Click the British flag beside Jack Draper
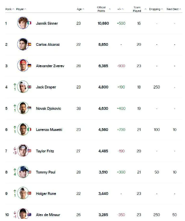The image size is (185, 221). 30,87
